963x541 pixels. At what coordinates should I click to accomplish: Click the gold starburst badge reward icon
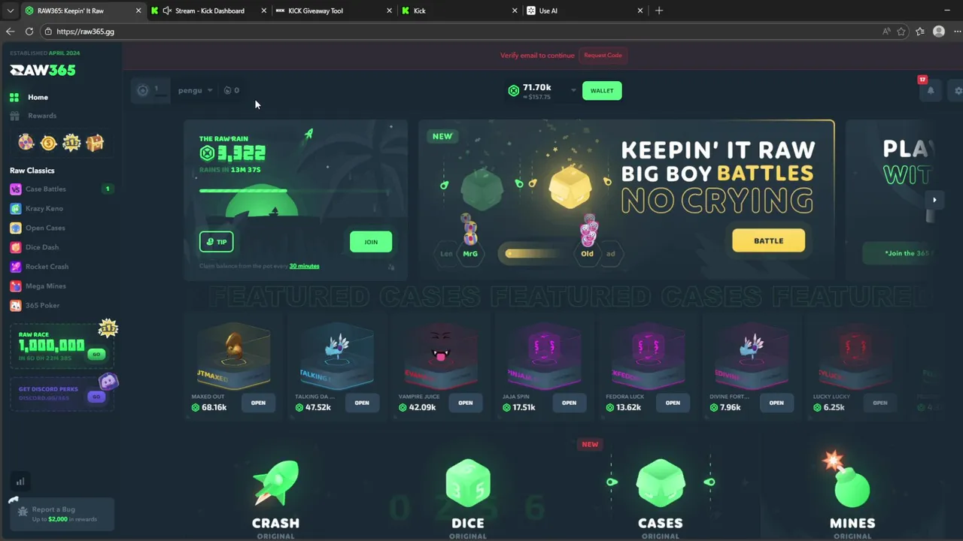(71, 142)
